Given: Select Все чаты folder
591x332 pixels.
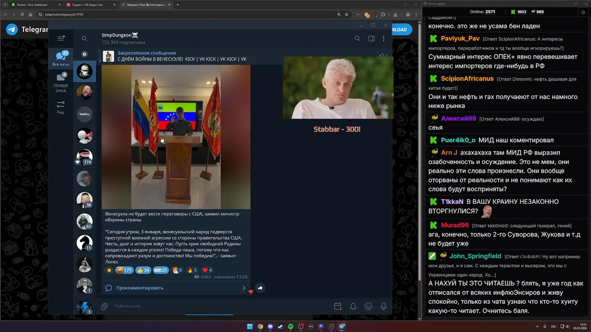Looking at the screenshot, I should coord(60,59).
